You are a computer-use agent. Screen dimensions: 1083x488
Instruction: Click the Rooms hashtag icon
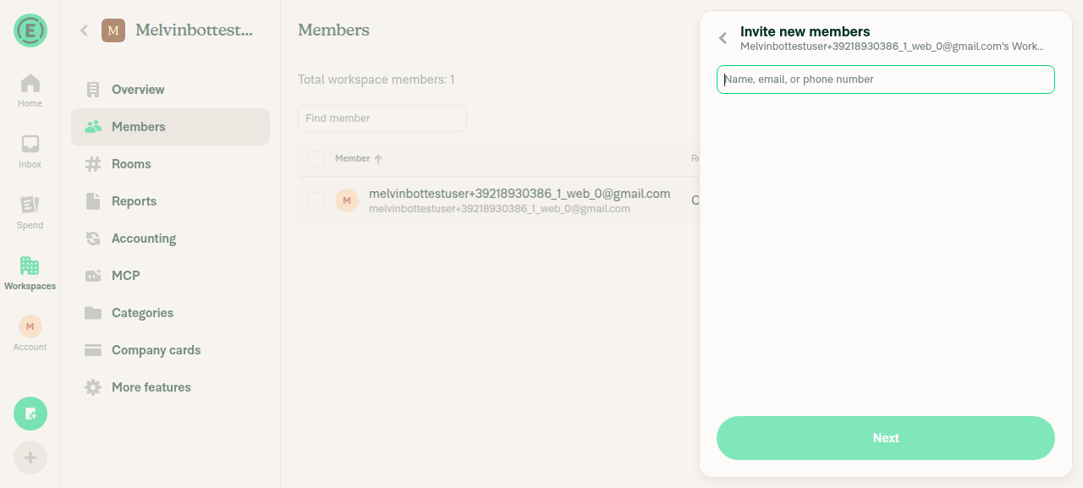93,164
